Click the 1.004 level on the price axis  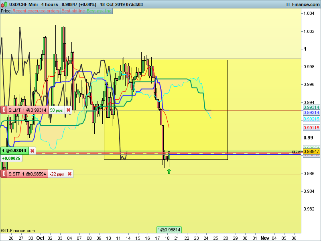pos(309,14)
